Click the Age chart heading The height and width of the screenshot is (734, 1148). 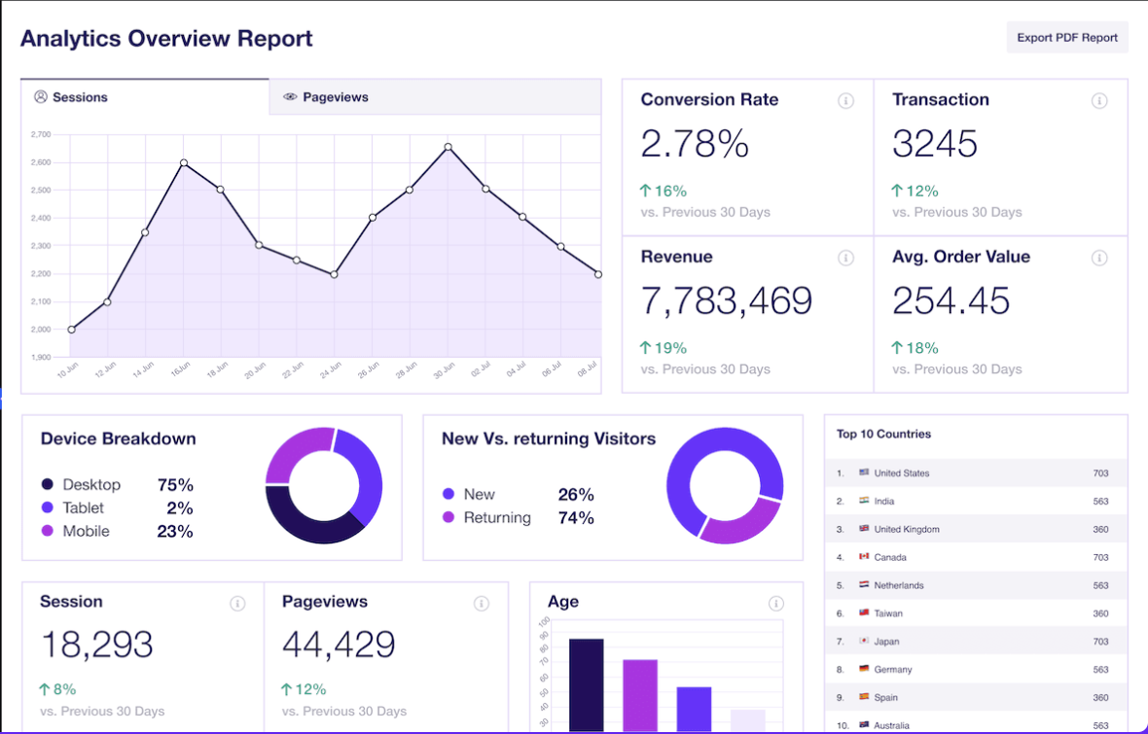click(563, 602)
